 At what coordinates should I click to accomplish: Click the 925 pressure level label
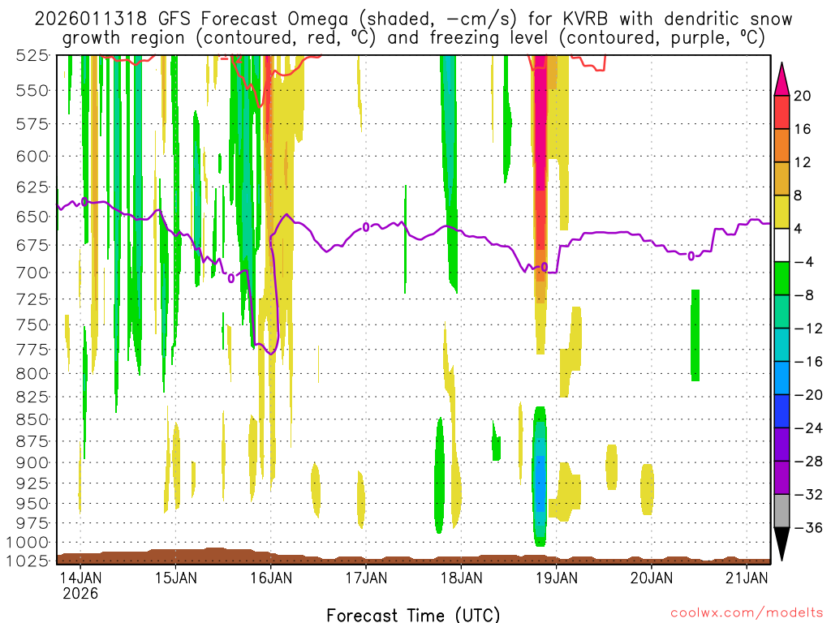pyautogui.click(x=32, y=483)
